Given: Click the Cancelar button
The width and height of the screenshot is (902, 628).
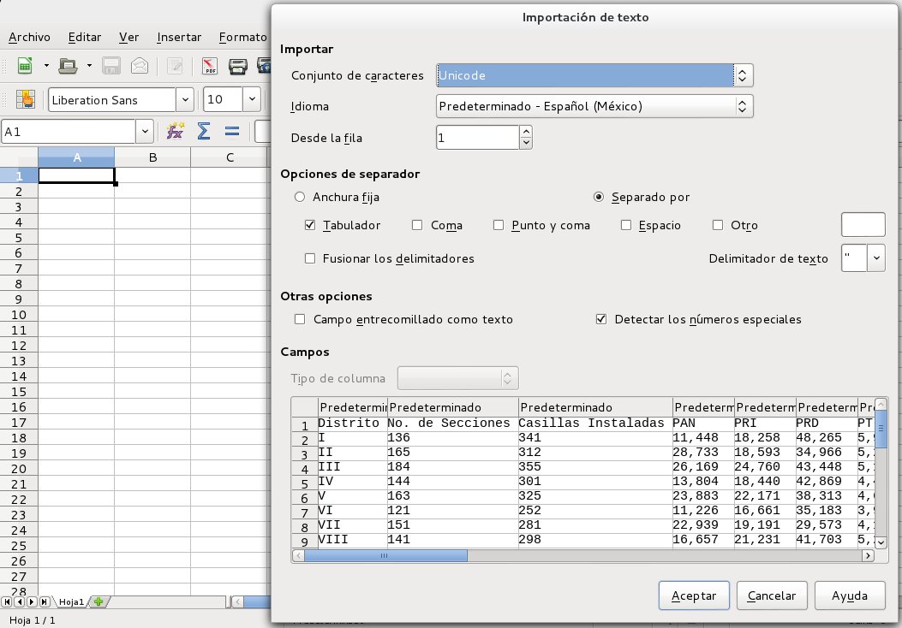Looking at the screenshot, I should click(x=772, y=595).
